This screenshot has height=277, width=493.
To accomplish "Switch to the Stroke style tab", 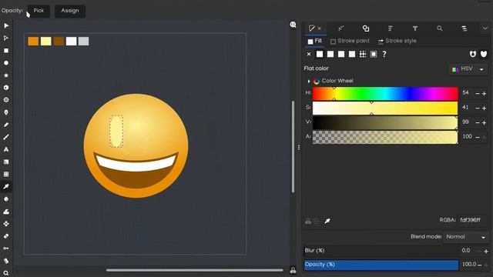I will coord(397,41).
